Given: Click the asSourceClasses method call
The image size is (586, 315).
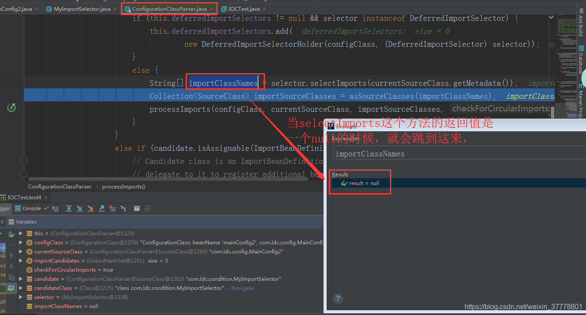Looking at the screenshot, I should point(383,96).
